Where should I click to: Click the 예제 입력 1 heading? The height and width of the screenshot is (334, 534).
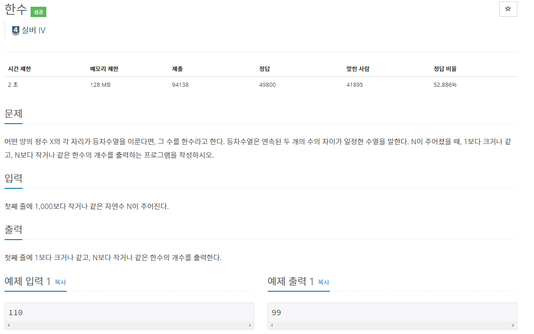pos(27,281)
